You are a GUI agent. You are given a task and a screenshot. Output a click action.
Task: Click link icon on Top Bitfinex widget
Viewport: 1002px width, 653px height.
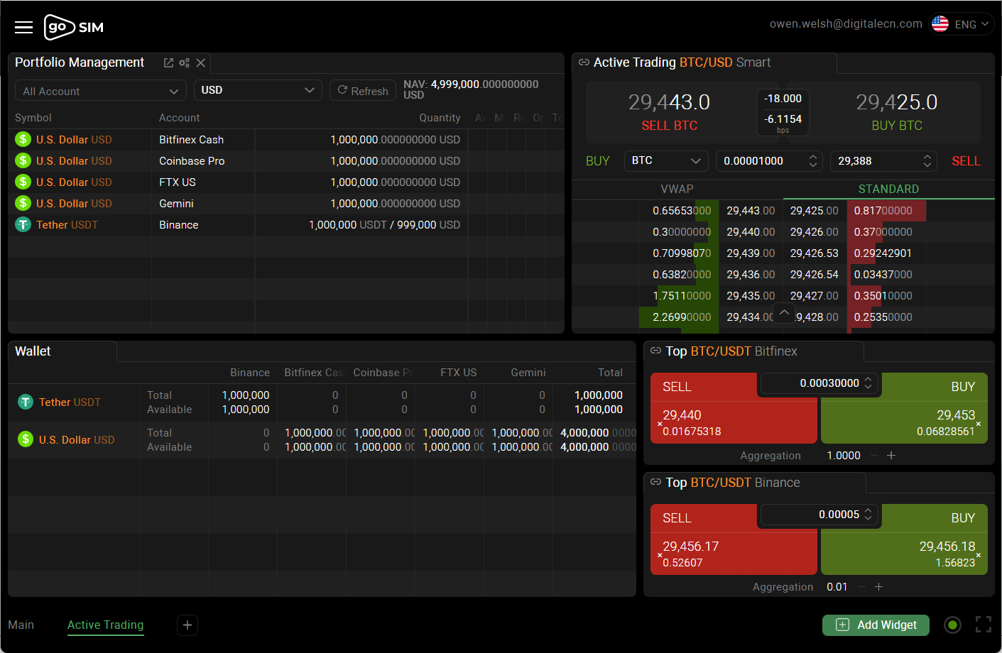655,351
